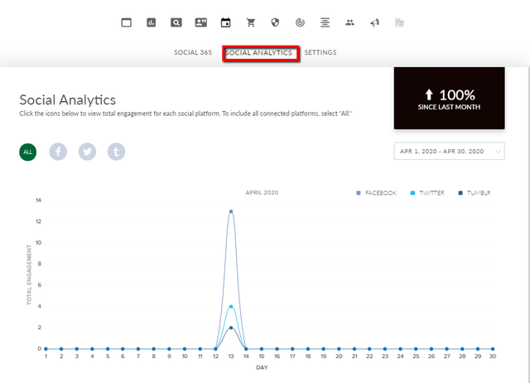Screen dimensions: 530x383
Task: Open the radar tracking icon
Action: coord(300,22)
